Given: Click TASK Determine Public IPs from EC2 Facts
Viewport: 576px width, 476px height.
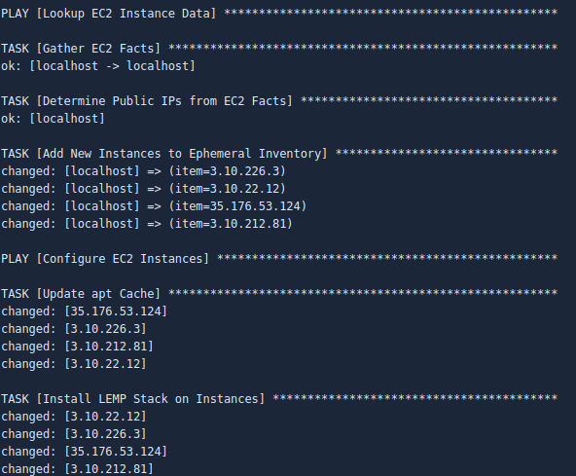Looking at the screenshot, I should (x=279, y=101).
